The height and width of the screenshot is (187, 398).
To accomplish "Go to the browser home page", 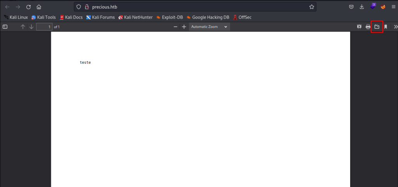I will click(39, 7).
